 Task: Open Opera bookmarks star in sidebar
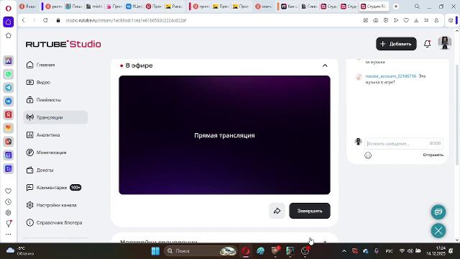(x=8, y=35)
